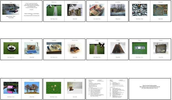Screen dimensions: 172x100
Task: Select the green mat with white figures
Action: pyautogui.click(x=139, y=48)
